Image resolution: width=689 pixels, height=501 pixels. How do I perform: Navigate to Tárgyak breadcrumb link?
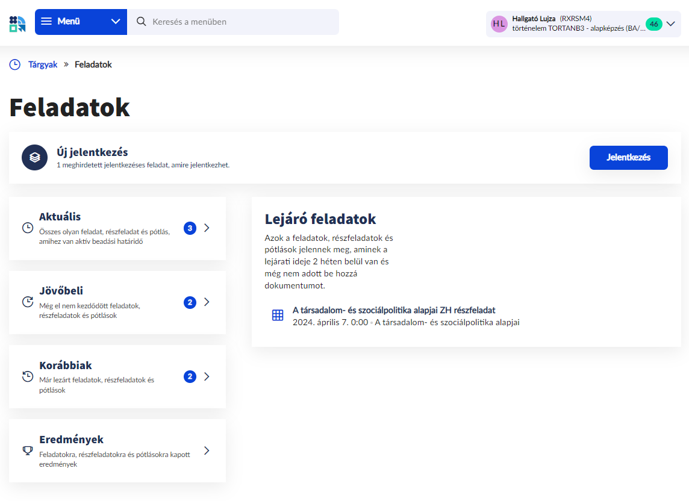(x=42, y=64)
